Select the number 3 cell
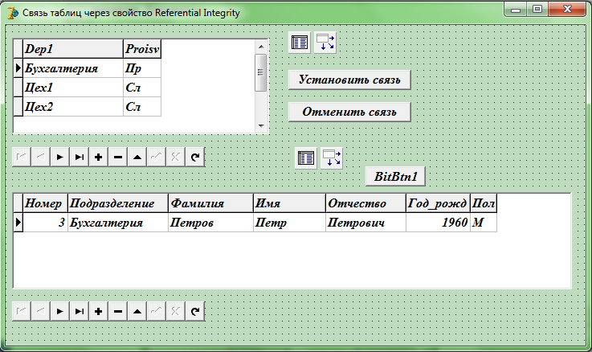 [45, 223]
